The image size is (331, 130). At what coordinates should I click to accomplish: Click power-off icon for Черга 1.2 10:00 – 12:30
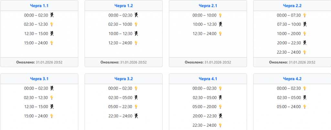pyautogui.click(x=136, y=33)
